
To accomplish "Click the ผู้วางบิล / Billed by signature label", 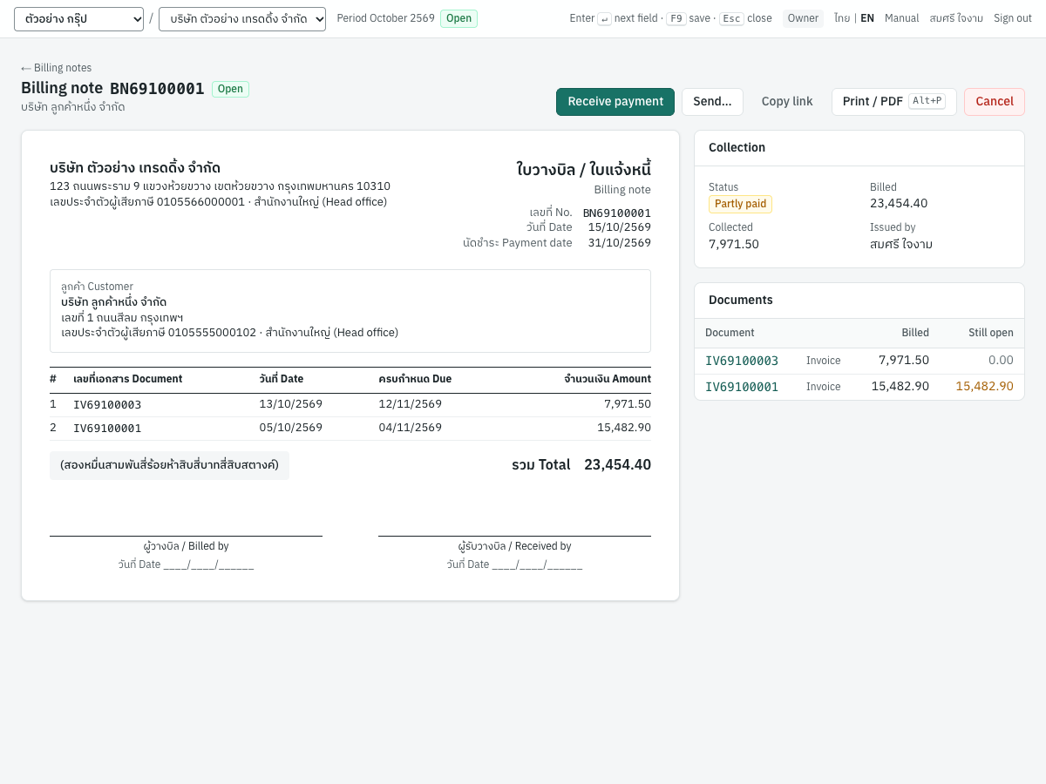I will [186, 546].
